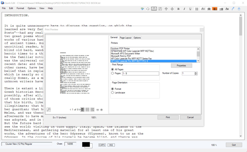Select Portrait page orientation
This screenshot has height=152, width=247.
(x=112, y=89)
